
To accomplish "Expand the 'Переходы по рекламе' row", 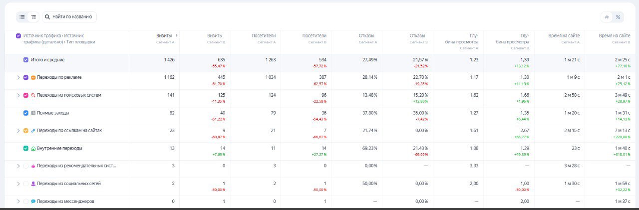I will [18, 78].
